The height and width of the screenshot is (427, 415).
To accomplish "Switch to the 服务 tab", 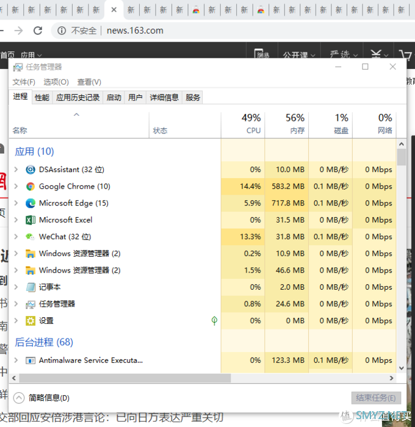I will [193, 97].
